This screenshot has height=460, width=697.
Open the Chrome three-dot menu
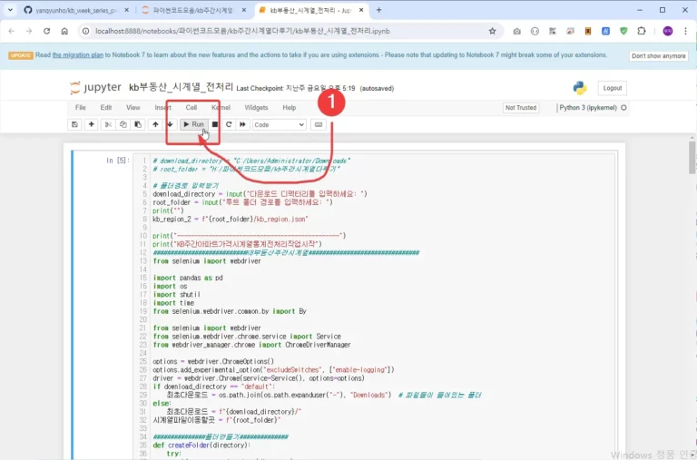click(x=686, y=31)
